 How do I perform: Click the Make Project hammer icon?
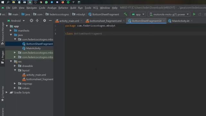click(126, 14)
